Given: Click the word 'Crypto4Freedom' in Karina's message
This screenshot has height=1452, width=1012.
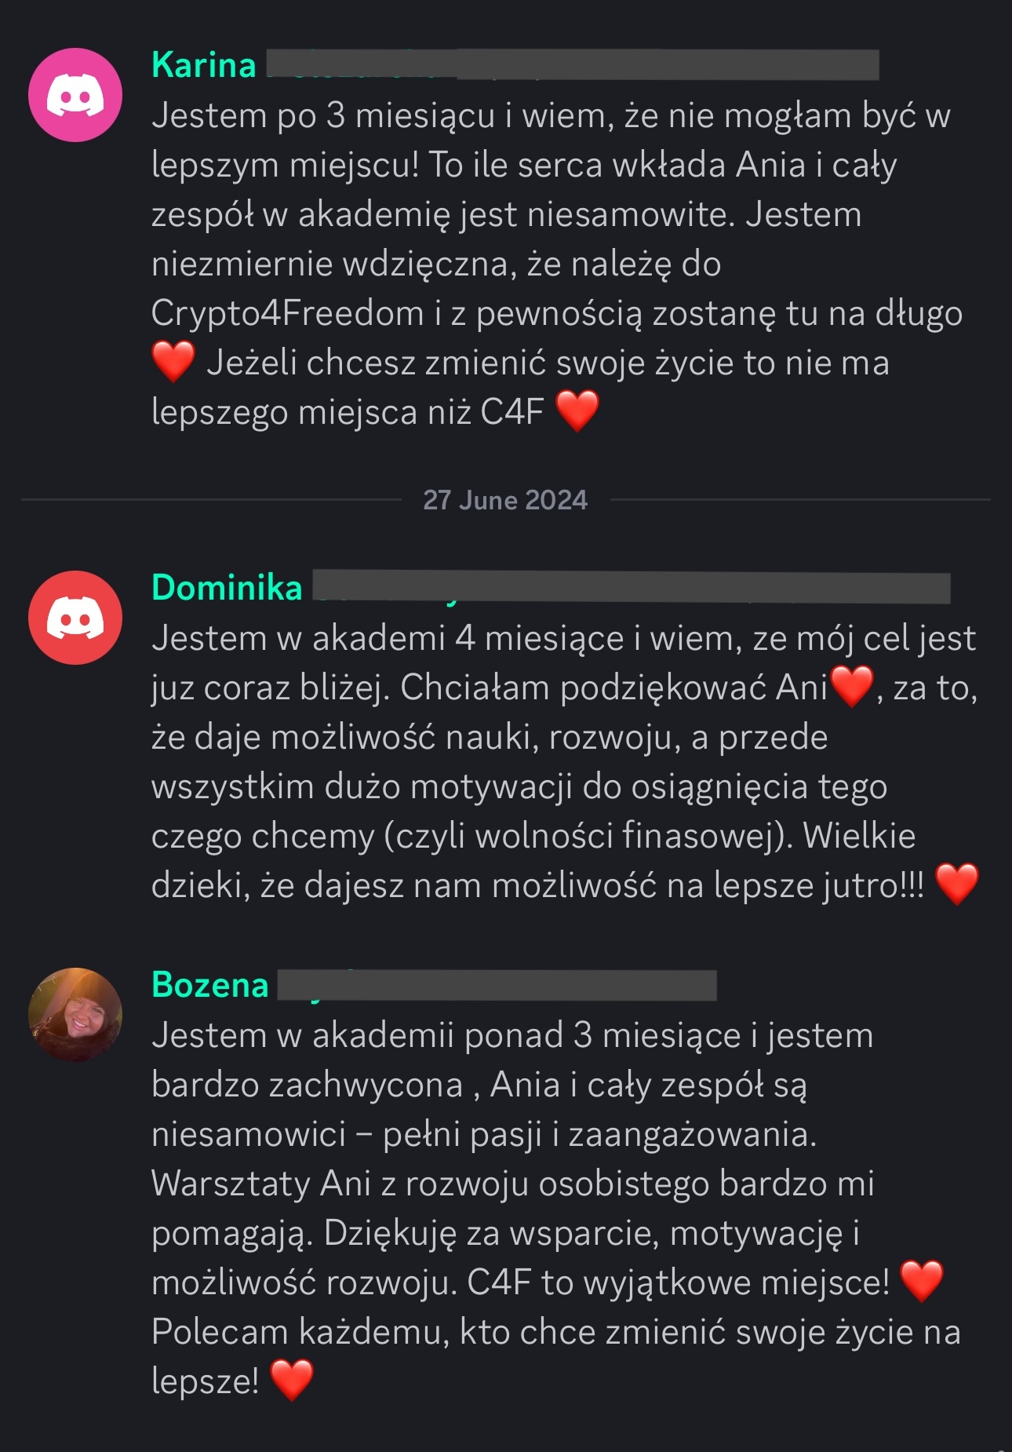Looking at the screenshot, I should 288,313.
